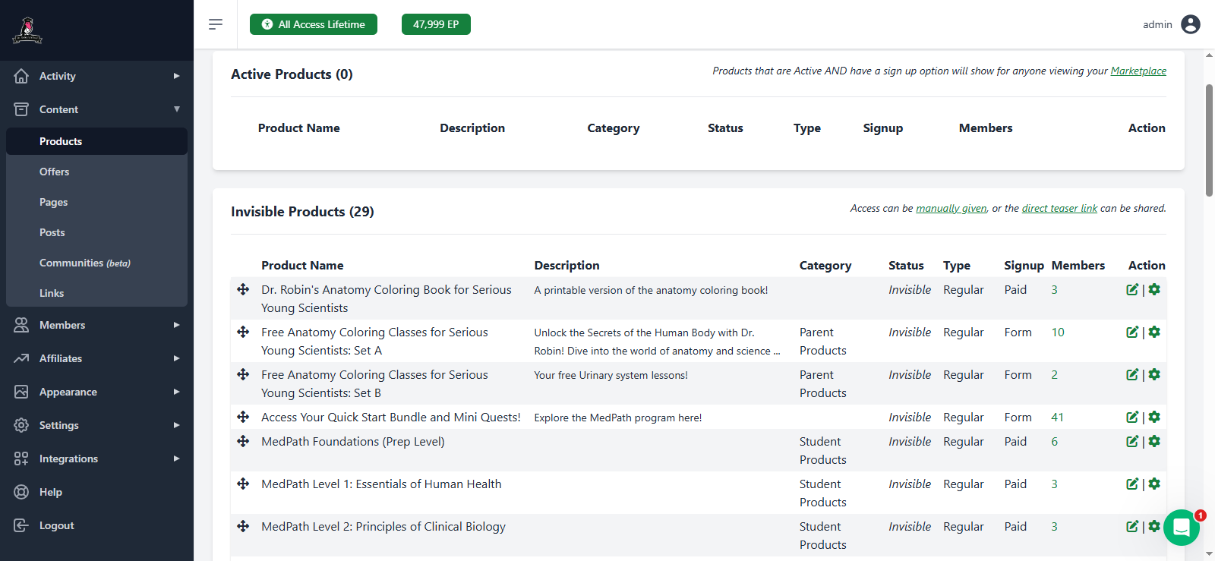
Task: Click drag handle for Access Your Quick Start Bundle
Action: click(243, 417)
